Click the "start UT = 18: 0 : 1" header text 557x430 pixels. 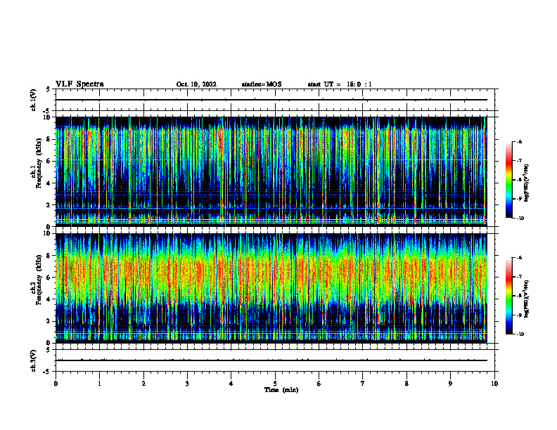coord(340,84)
